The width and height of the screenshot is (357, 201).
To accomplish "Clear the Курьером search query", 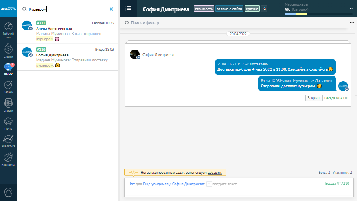I will pyautogui.click(x=111, y=9).
